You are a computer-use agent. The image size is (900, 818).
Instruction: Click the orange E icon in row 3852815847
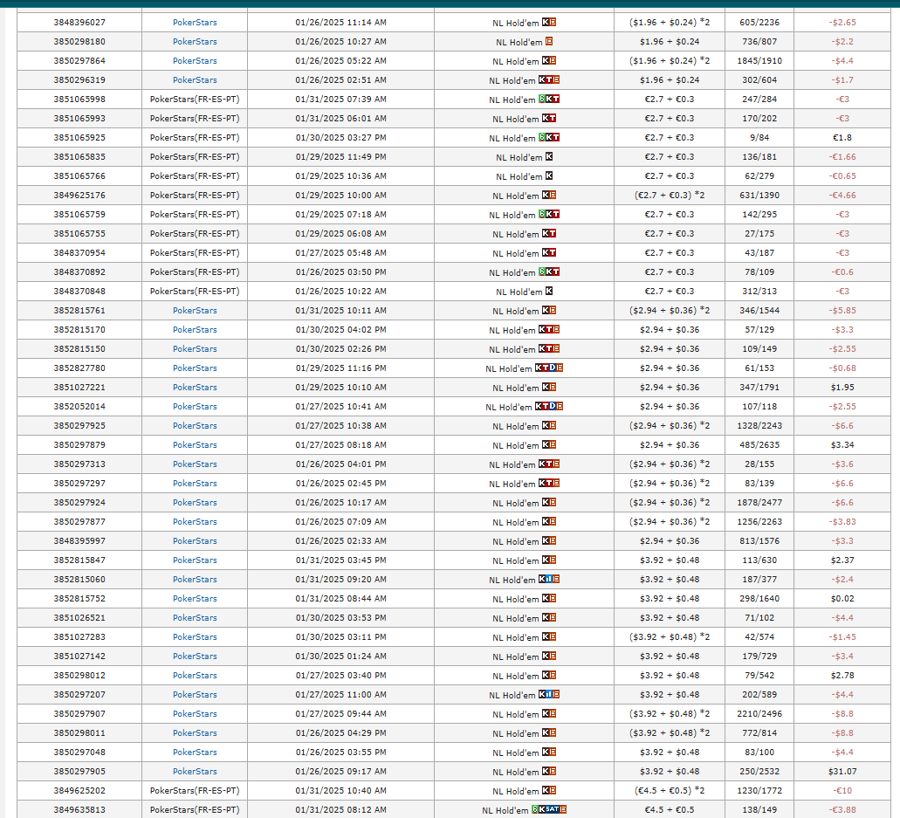coord(553,560)
